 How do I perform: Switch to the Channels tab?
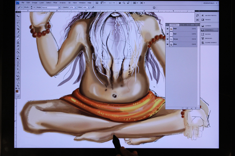(174, 25)
